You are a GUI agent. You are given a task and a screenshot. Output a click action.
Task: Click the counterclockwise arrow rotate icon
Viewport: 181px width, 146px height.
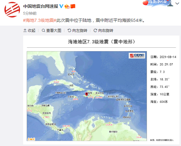tap(69, 31)
